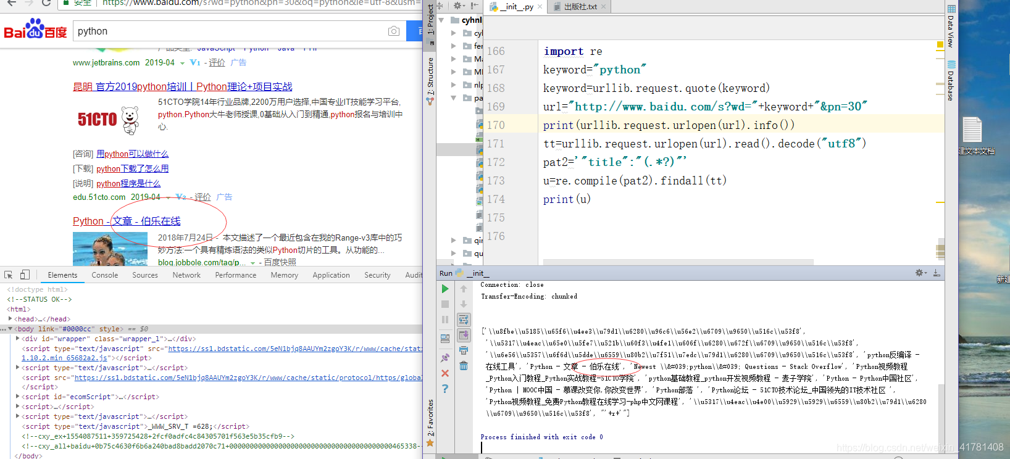The height and width of the screenshot is (459, 1010).
Task: Go forward in the browser history
Action: 29,3
